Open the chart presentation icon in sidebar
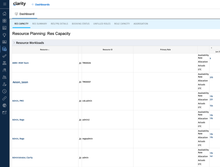 point(4,28)
